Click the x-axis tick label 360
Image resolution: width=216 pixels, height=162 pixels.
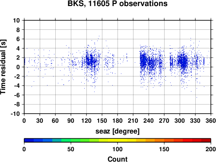[x=211, y=121]
